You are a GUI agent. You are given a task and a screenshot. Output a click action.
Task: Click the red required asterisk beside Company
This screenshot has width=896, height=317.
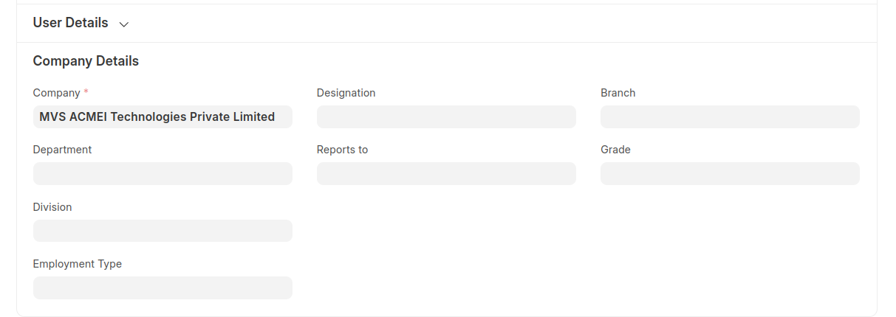[x=86, y=92]
